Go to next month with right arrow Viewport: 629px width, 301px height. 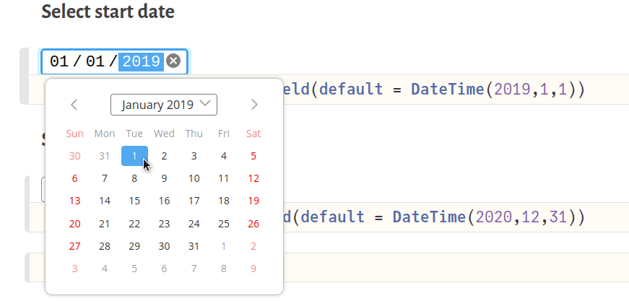point(254,105)
